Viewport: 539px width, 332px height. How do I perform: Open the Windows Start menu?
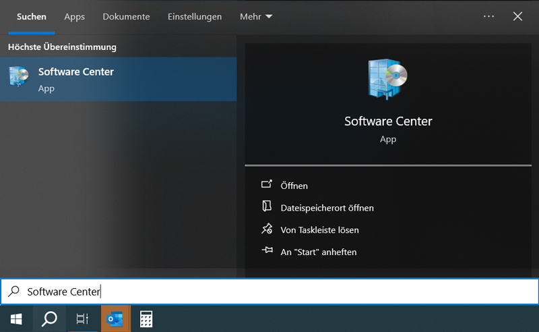[x=16, y=319]
